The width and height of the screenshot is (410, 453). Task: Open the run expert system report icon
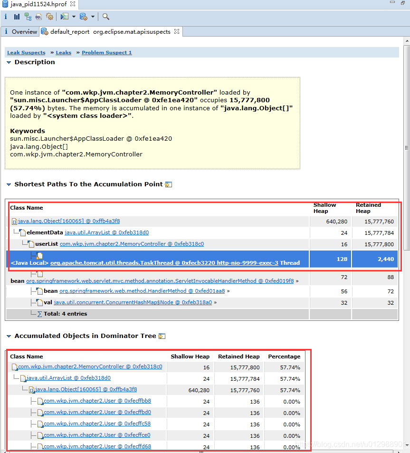tap(84, 17)
